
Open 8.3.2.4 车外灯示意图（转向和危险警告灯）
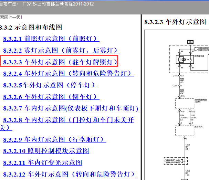[x=69, y=74]
